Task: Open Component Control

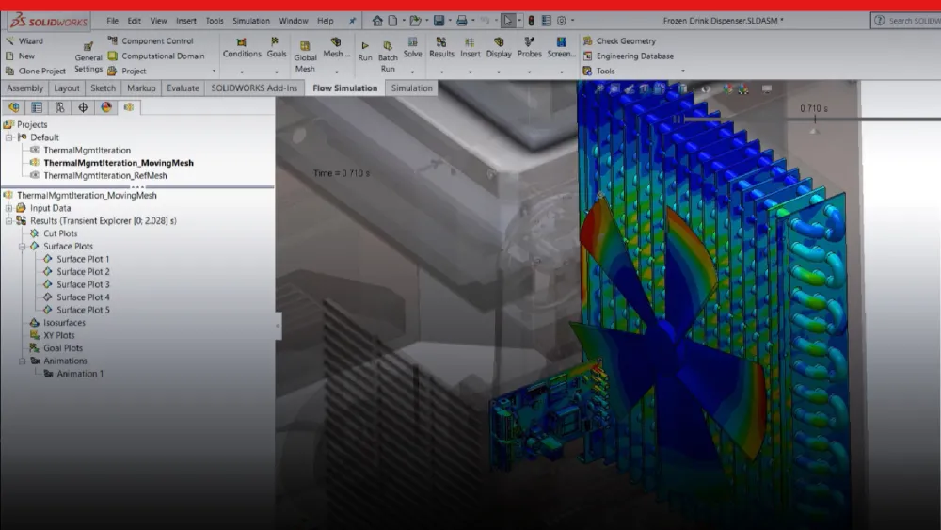Action: pyautogui.click(x=151, y=40)
